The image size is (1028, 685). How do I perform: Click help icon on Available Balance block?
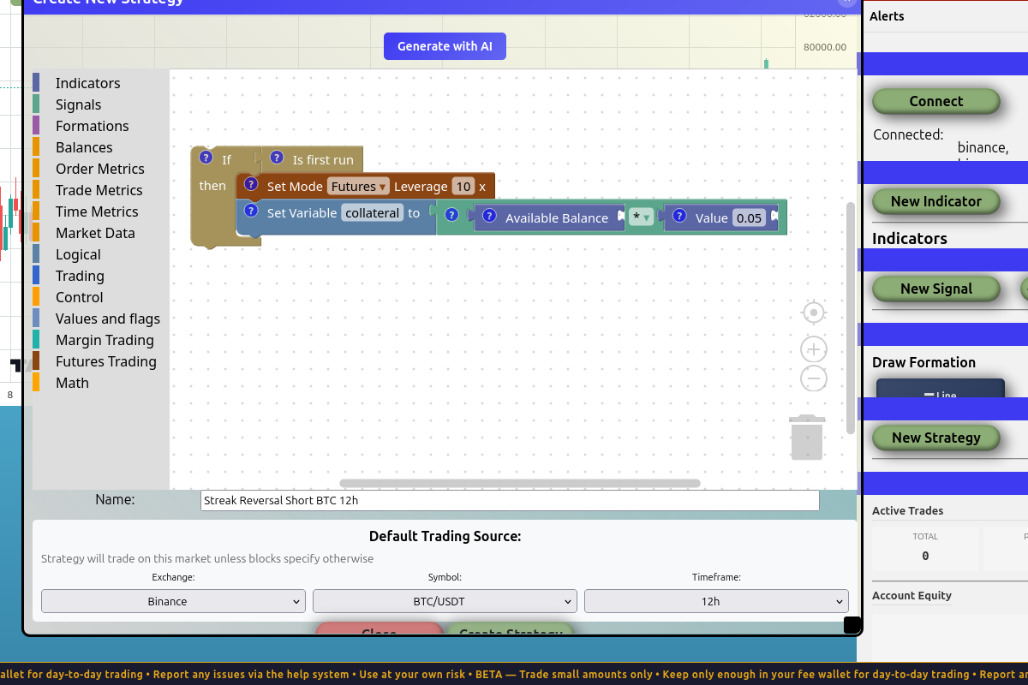(x=490, y=216)
